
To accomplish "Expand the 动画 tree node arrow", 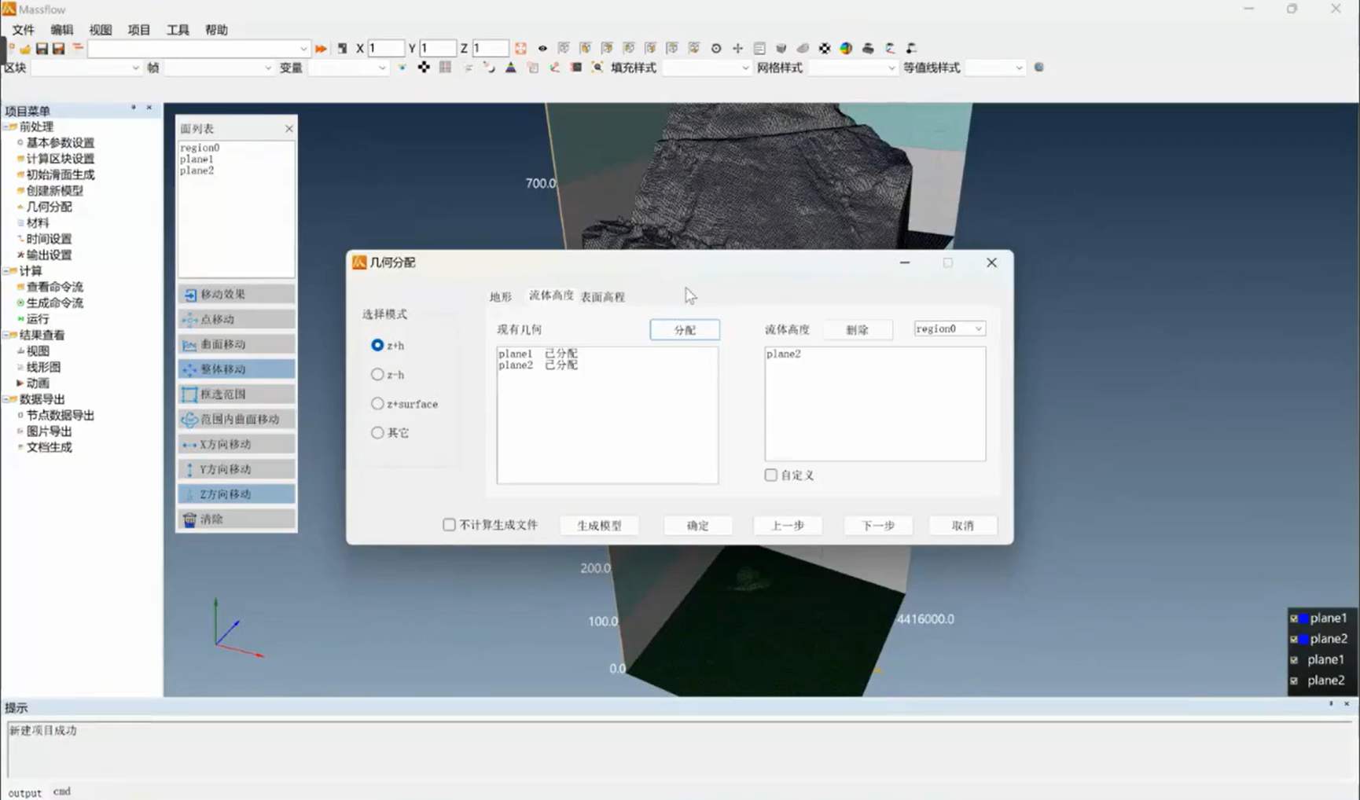I will coord(20,383).
